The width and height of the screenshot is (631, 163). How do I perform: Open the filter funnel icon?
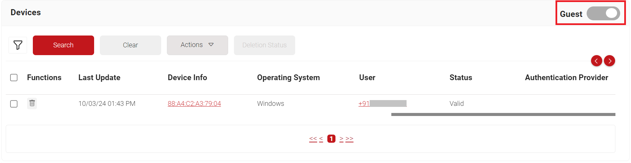point(18,45)
